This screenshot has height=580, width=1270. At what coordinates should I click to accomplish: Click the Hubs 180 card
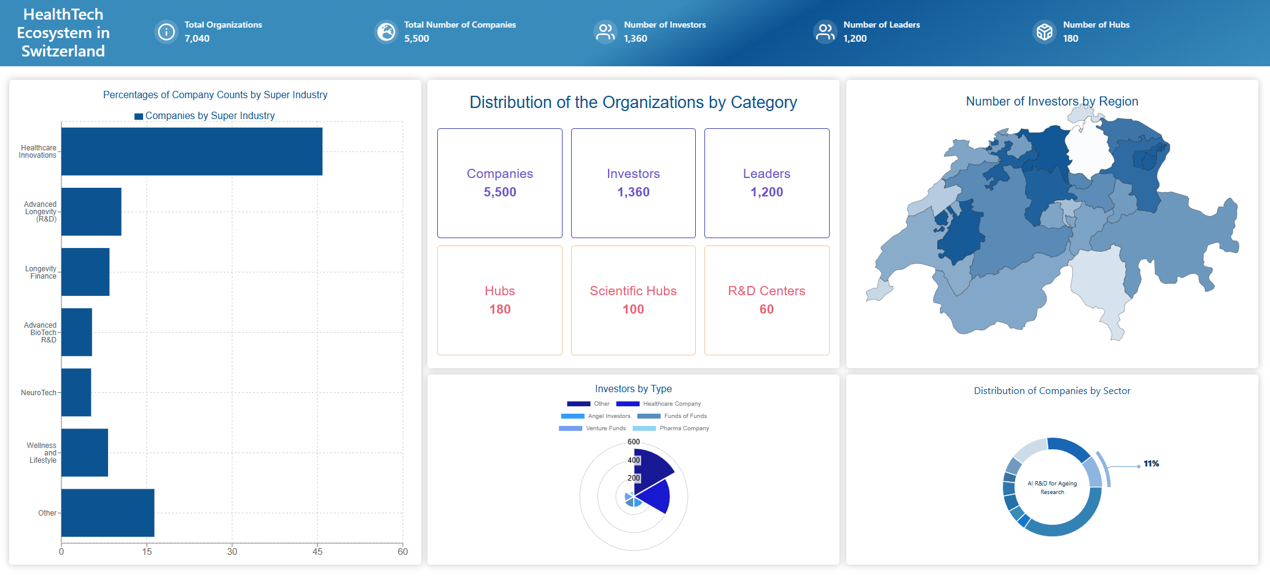click(x=499, y=300)
